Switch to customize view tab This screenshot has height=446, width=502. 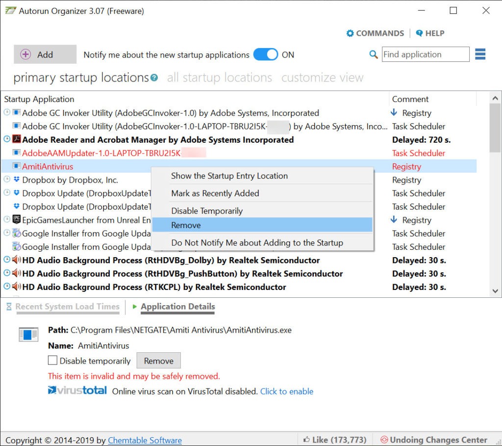(323, 78)
